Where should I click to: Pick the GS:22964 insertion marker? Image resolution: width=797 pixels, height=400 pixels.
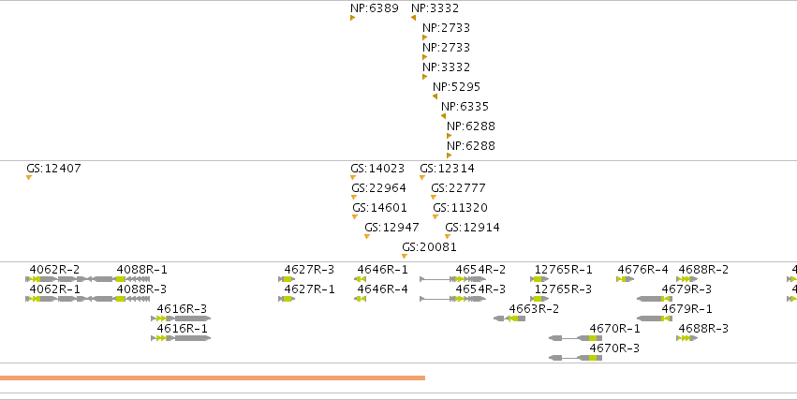(x=354, y=198)
